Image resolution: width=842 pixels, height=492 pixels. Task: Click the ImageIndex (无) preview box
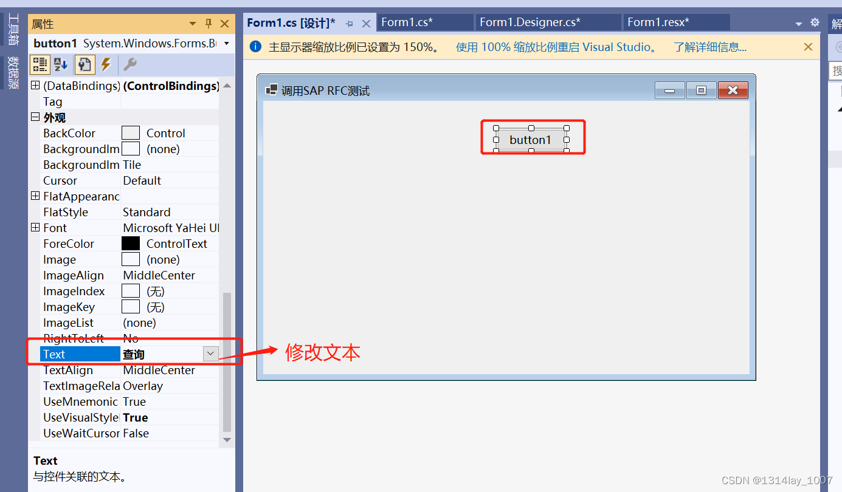point(131,291)
